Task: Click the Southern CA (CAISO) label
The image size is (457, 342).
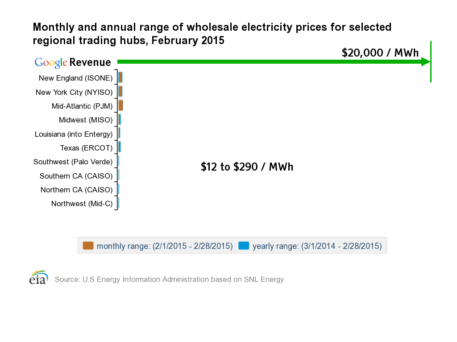Action: tap(76, 176)
